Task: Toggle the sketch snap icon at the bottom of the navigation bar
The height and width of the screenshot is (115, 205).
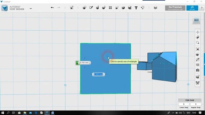Action: pyautogui.click(x=198, y=83)
